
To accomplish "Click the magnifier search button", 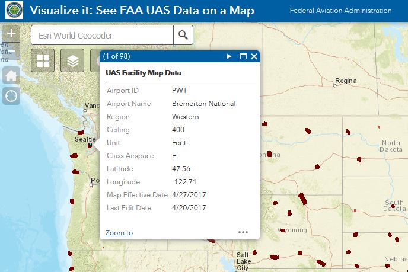I will click(183, 36).
